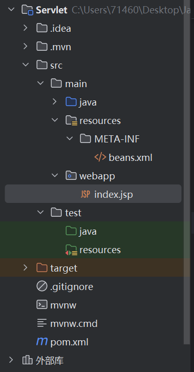Click the test folder icon
The height and width of the screenshot is (372, 194).
[x=56, y=212]
